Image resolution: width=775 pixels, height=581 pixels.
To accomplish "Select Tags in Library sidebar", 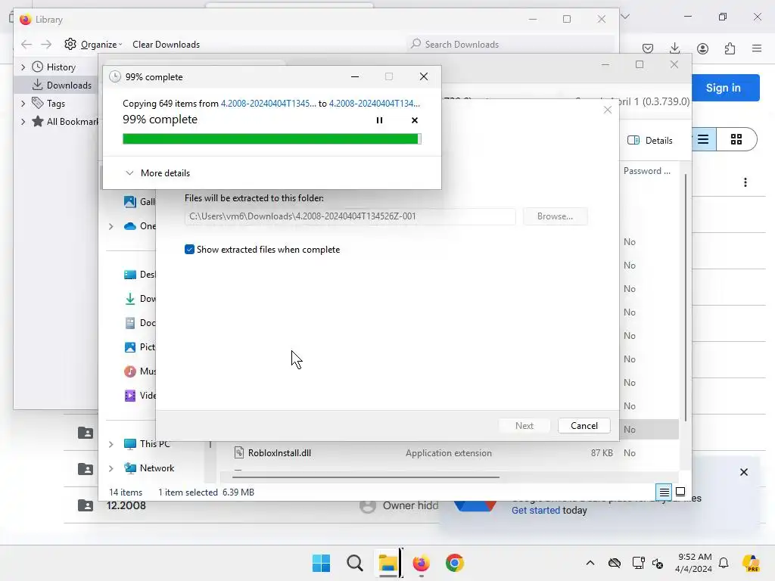I will 48,103.
